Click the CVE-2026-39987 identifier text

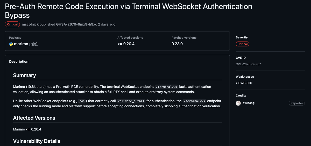click(x=248, y=64)
